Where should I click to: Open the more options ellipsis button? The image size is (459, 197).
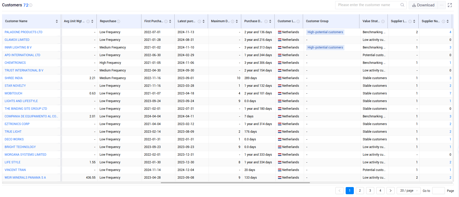tap(442, 5)
